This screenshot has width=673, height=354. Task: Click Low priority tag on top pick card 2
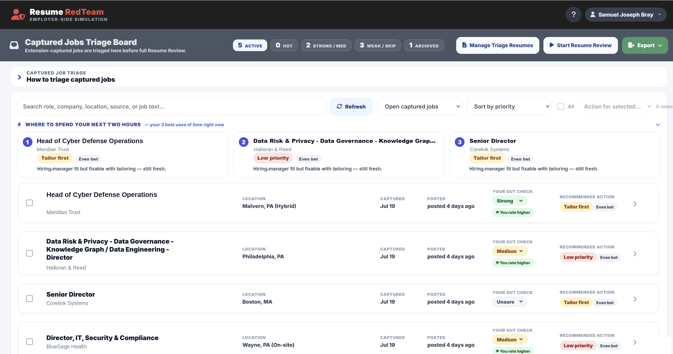coord(273,158)
